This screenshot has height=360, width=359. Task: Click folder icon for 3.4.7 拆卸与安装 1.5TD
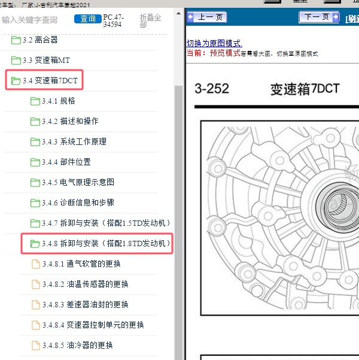35,223
